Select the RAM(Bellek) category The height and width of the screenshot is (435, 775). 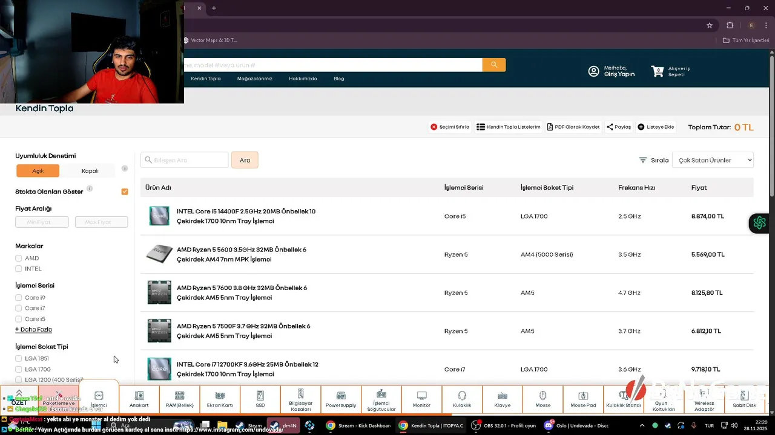coord(180,399)
